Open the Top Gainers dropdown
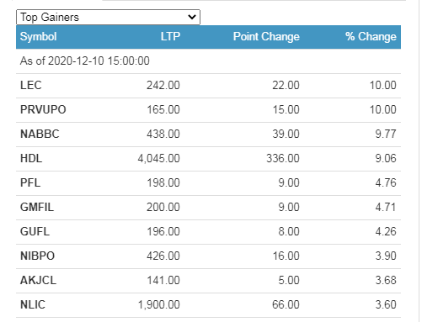 108,17
